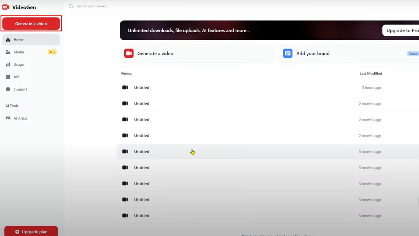Viewport: 419px width, 236px height.
Task: Open the Support section
Action: pos(21,89)
